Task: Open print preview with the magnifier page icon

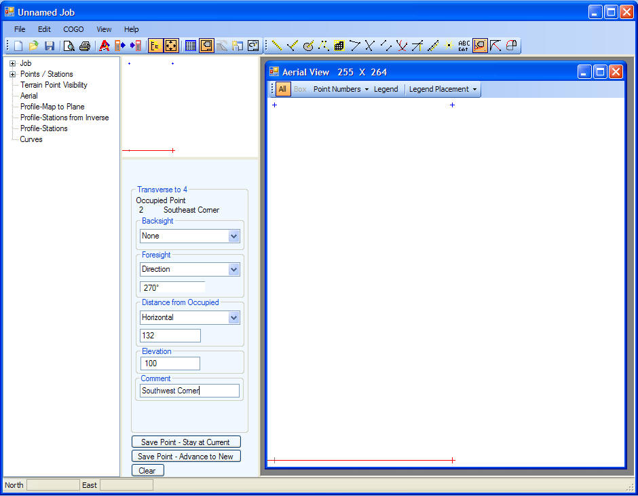Action: (69, 46)
